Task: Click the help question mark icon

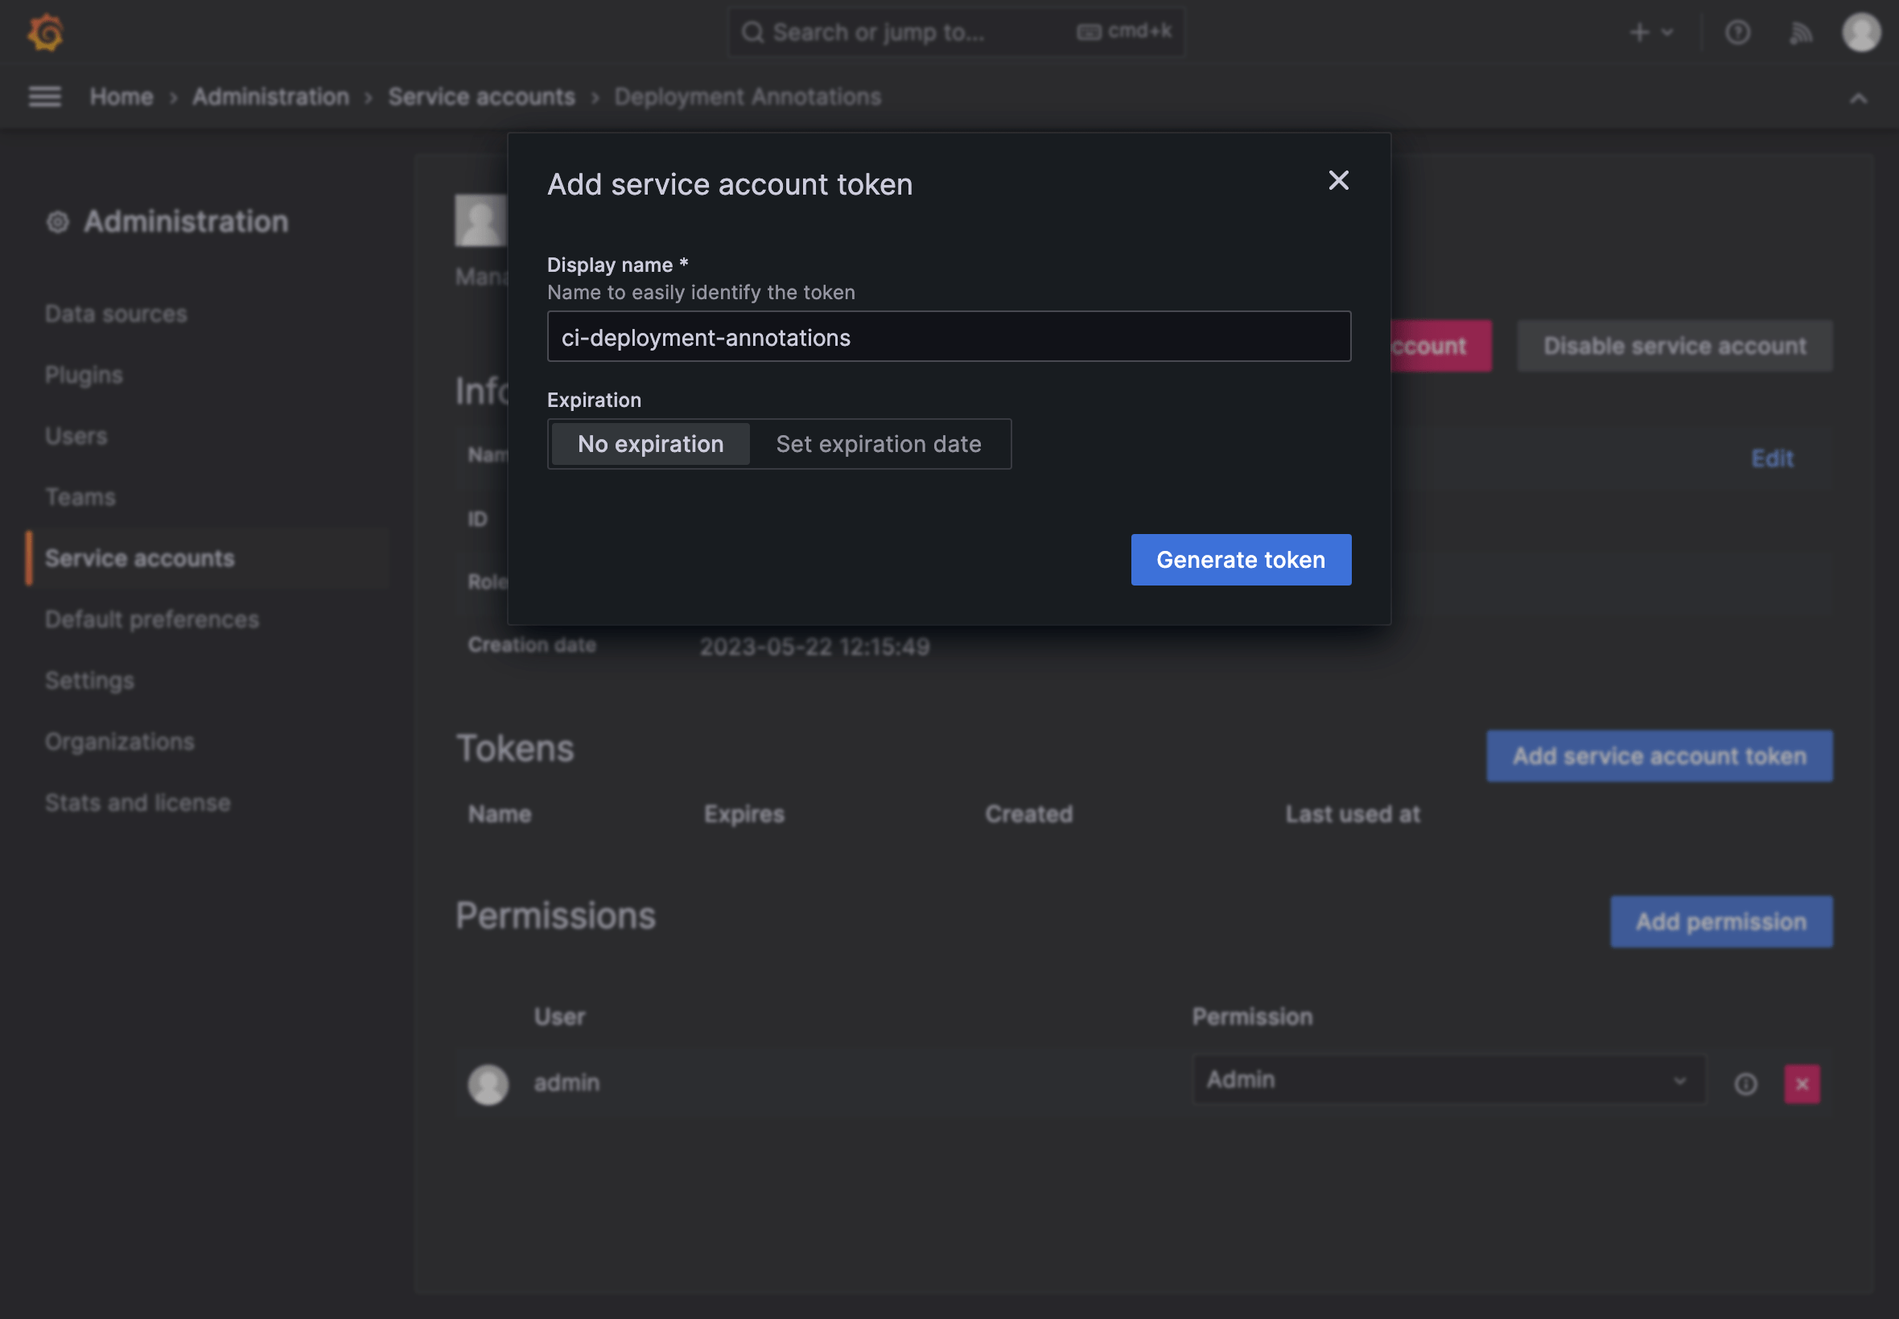Action: (x=1737, y=32)
